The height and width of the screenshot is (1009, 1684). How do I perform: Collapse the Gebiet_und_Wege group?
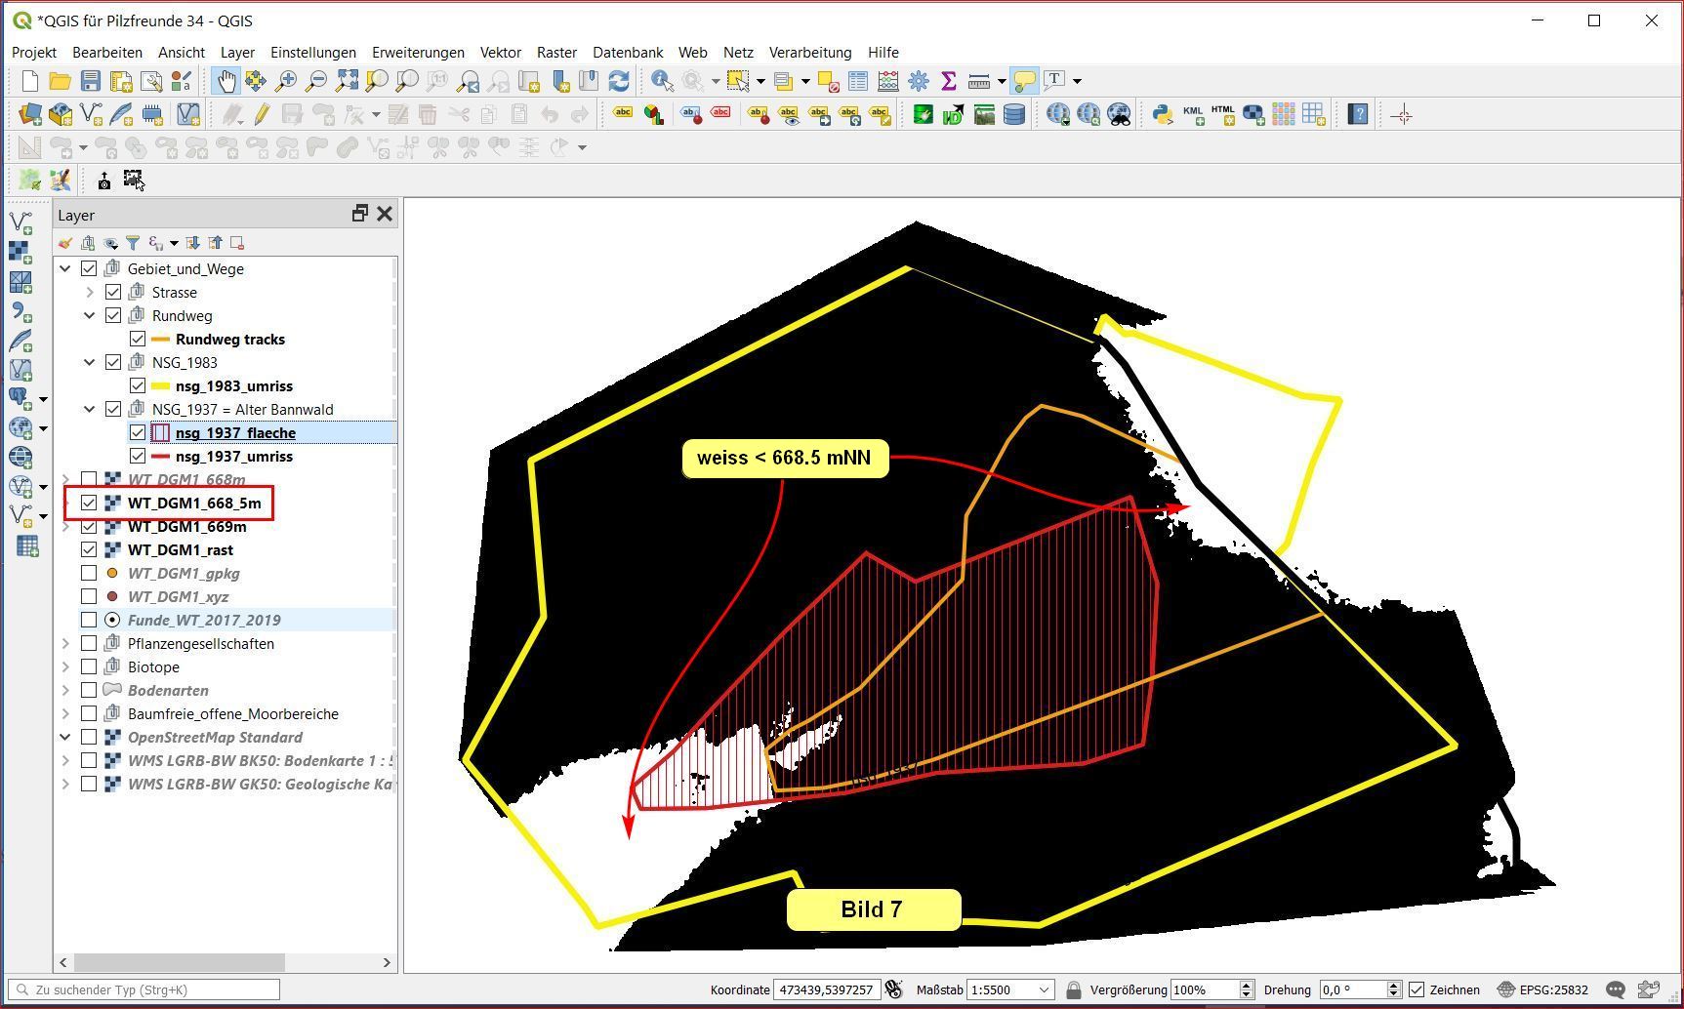pos(65,268)
